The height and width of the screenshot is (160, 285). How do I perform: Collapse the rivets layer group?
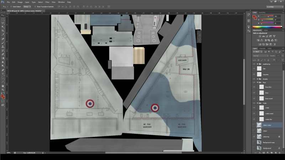click(257, 103)
